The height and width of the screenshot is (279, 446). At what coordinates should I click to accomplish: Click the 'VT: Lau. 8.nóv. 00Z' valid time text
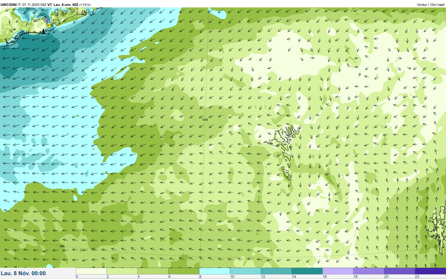tap(63, 5)
